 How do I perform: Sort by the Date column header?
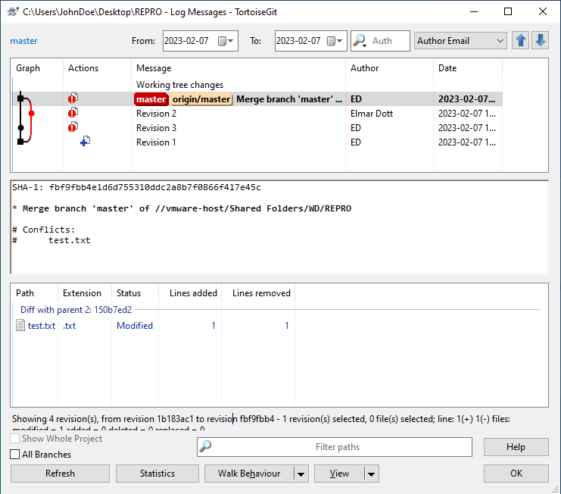[468, 68]
